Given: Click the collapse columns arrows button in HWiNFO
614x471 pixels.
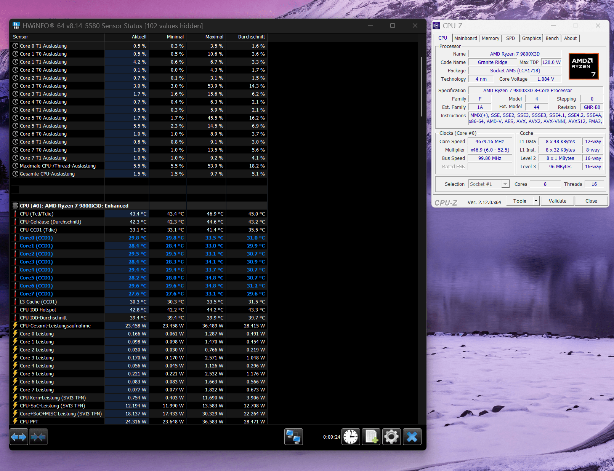Looking at the screenshot, I should pos(38,437).
